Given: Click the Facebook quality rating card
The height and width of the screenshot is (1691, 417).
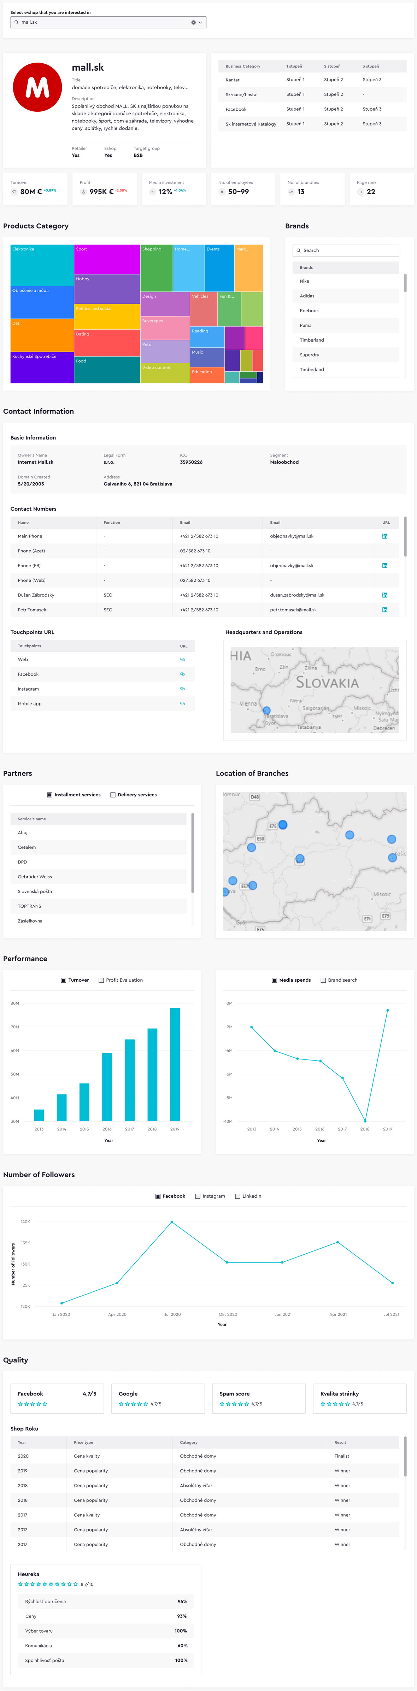Looking at the screenshot, I should click(x=57, y=1398).
